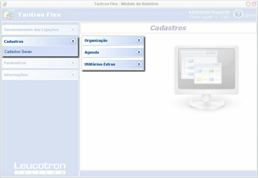Collapse the Cadastros section chevron
The width and height of the screenshot is (258, 178).
[73, 41]
